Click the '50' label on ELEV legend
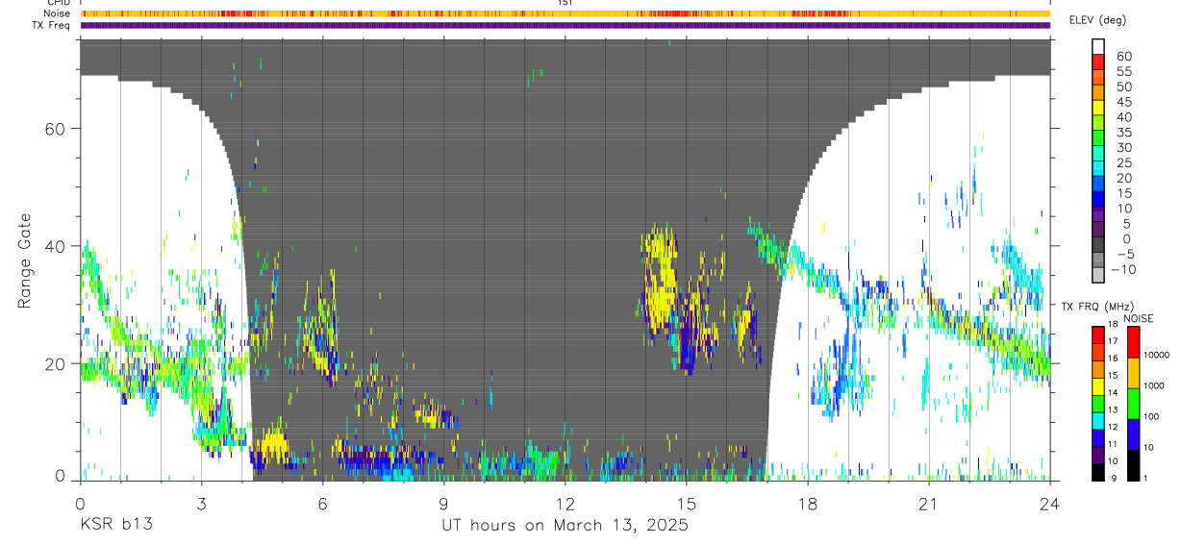The image size is (1181, 545). pos(1123,87)
